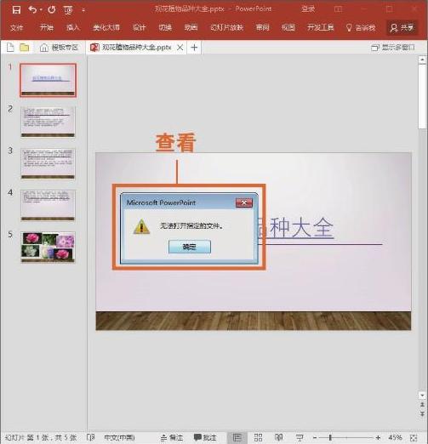Open the 模板专区 home tab

59,48
